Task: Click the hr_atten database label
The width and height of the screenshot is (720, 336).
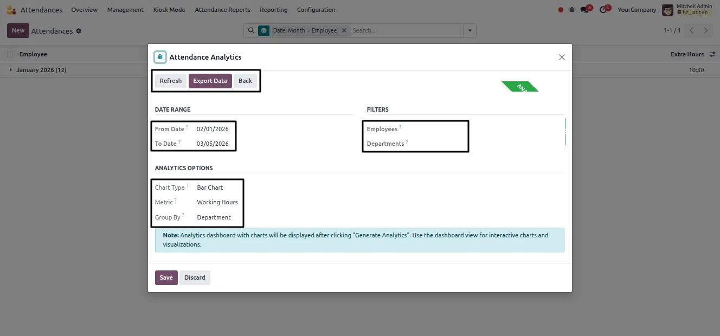Action: point(695,12)
